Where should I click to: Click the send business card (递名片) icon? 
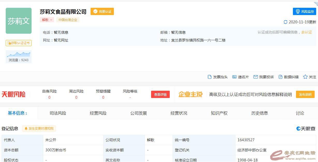234,77
